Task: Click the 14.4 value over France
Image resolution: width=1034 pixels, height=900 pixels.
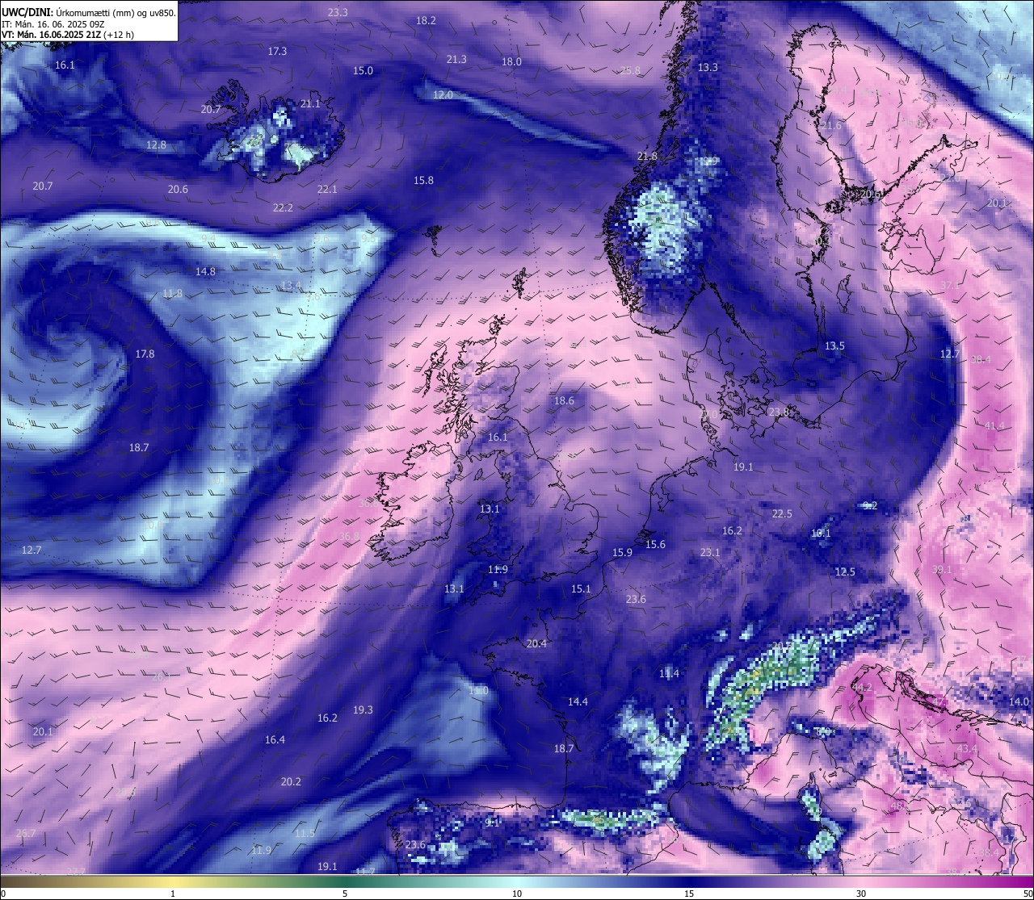Action: (578, 701)
